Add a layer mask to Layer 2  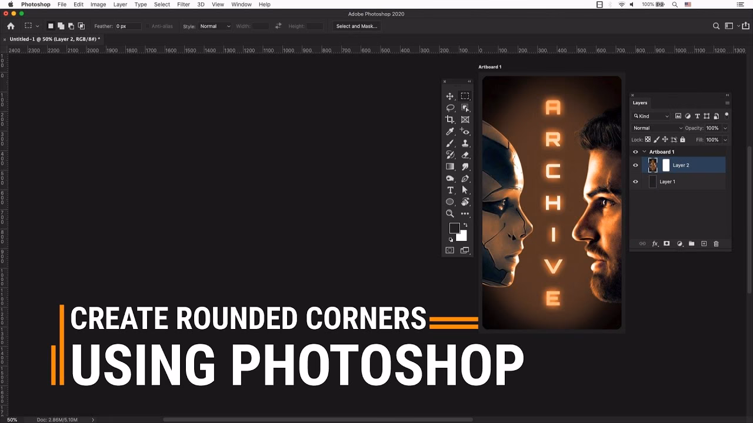click(x=667, y=243)
